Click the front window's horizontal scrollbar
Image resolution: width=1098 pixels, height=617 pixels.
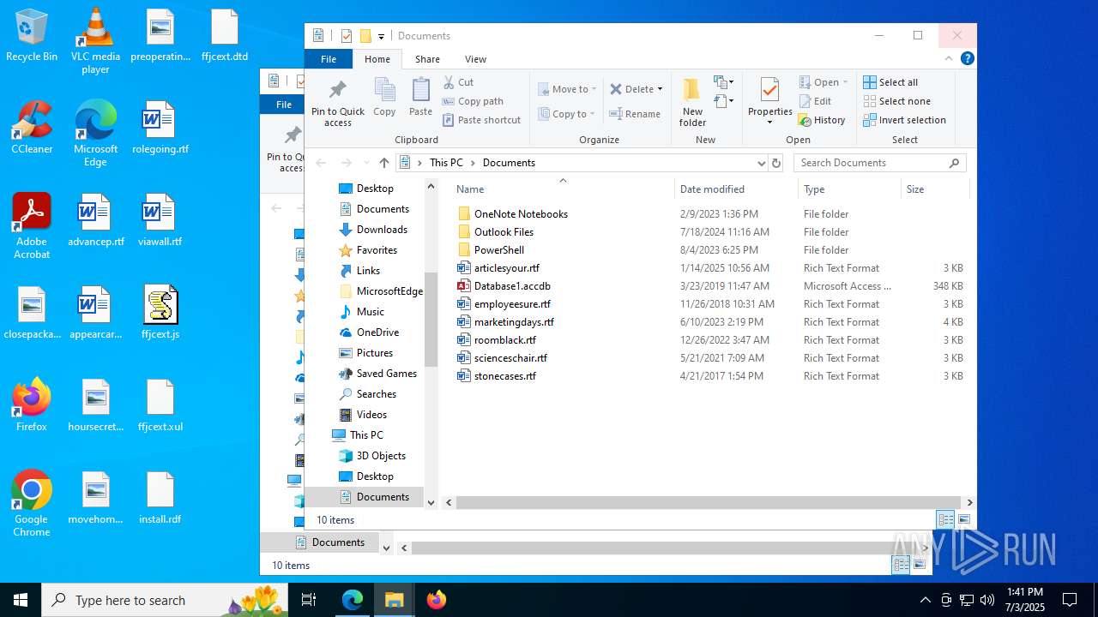[709, 503]
